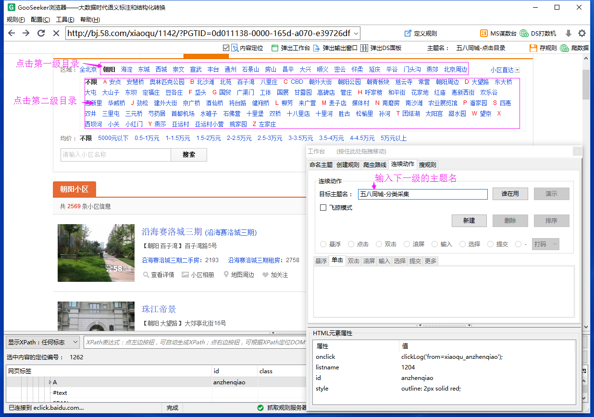Click 爬数据 to crawl data
The image size is (594, 417).
[x=574, y=48]
